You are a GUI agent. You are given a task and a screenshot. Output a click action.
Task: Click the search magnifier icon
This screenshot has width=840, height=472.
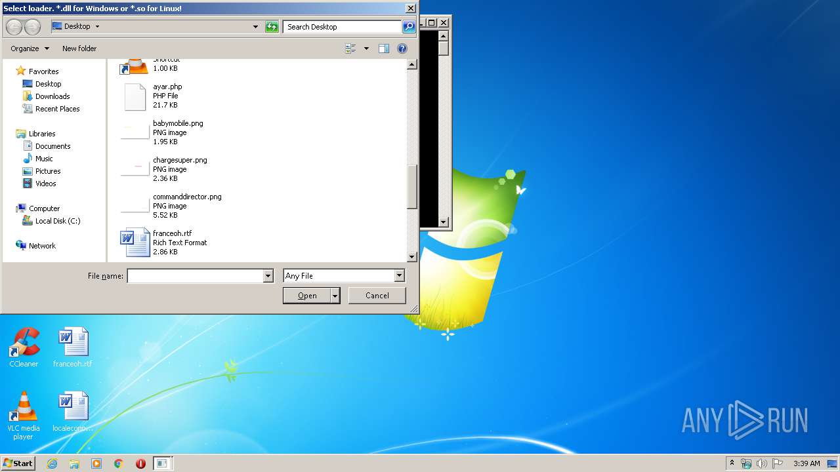409,27
